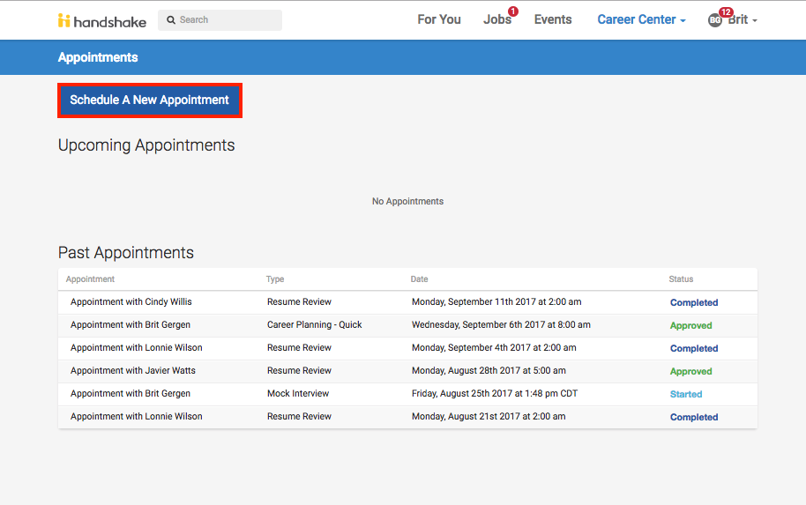The height and width of the screenshot is (505, 806).
Task: Open the September 6th appointment with Brit Gergen
Action: click(x=131, y=324)
